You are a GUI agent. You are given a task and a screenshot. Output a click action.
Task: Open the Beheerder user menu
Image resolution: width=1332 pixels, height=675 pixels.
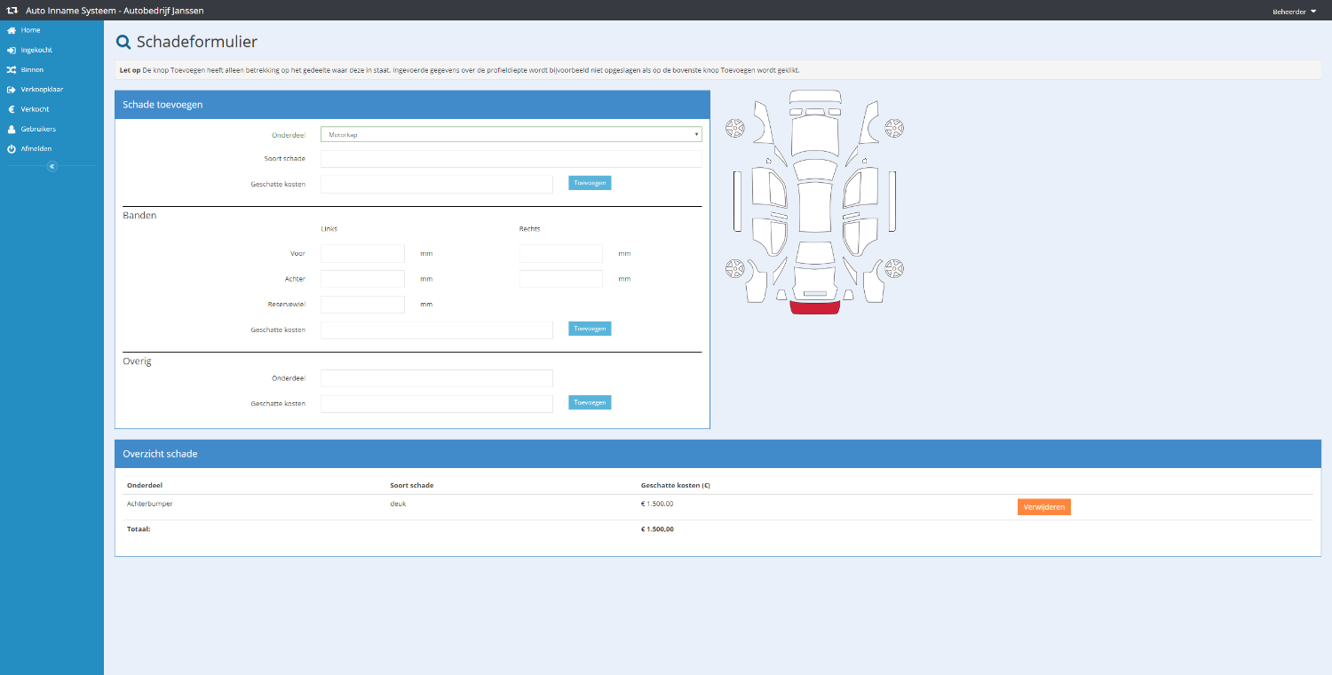point(1294,11)
